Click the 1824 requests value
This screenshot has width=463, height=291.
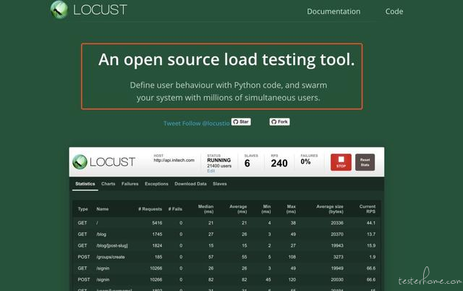[x=157, y=246]
